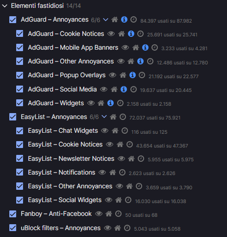227x237 pixels.
Task: View content of AdGuard – Widgets list
Action: [91, 103]
